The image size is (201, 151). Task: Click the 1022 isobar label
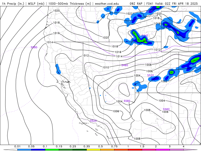[129, 14]
